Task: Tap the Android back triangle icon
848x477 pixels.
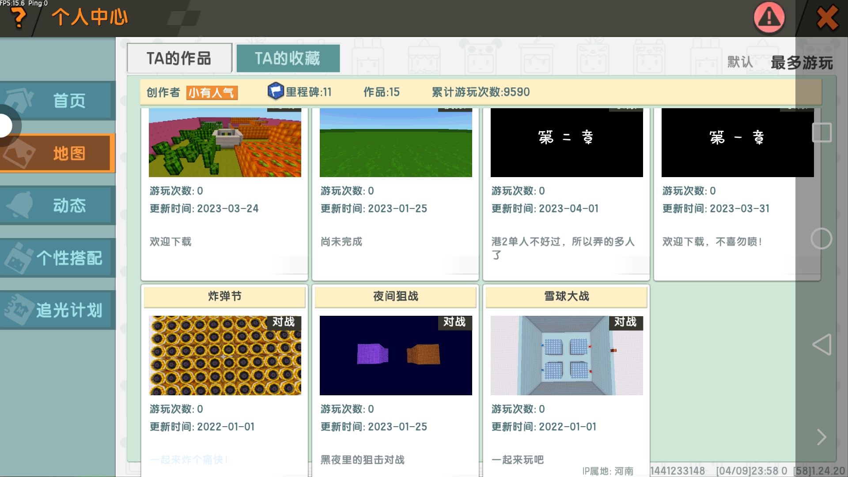Action: click(x=821, y=344)
